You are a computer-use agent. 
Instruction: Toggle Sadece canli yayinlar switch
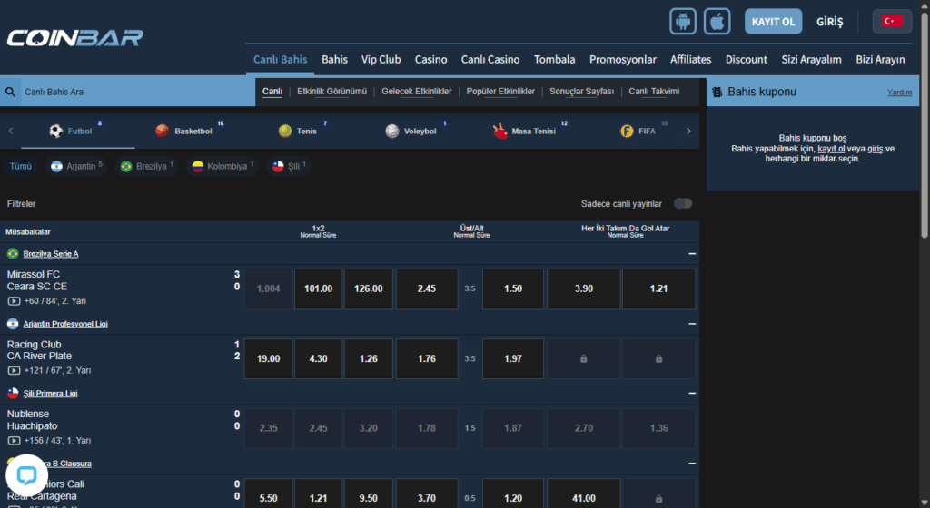[683, 204]
